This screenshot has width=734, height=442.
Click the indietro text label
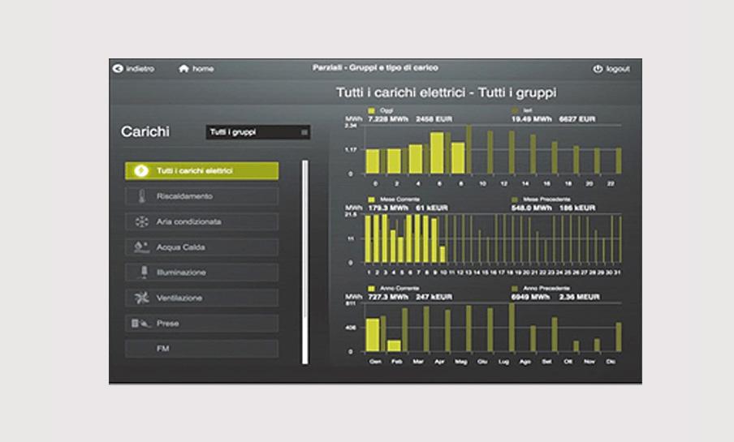pos(140,69)
